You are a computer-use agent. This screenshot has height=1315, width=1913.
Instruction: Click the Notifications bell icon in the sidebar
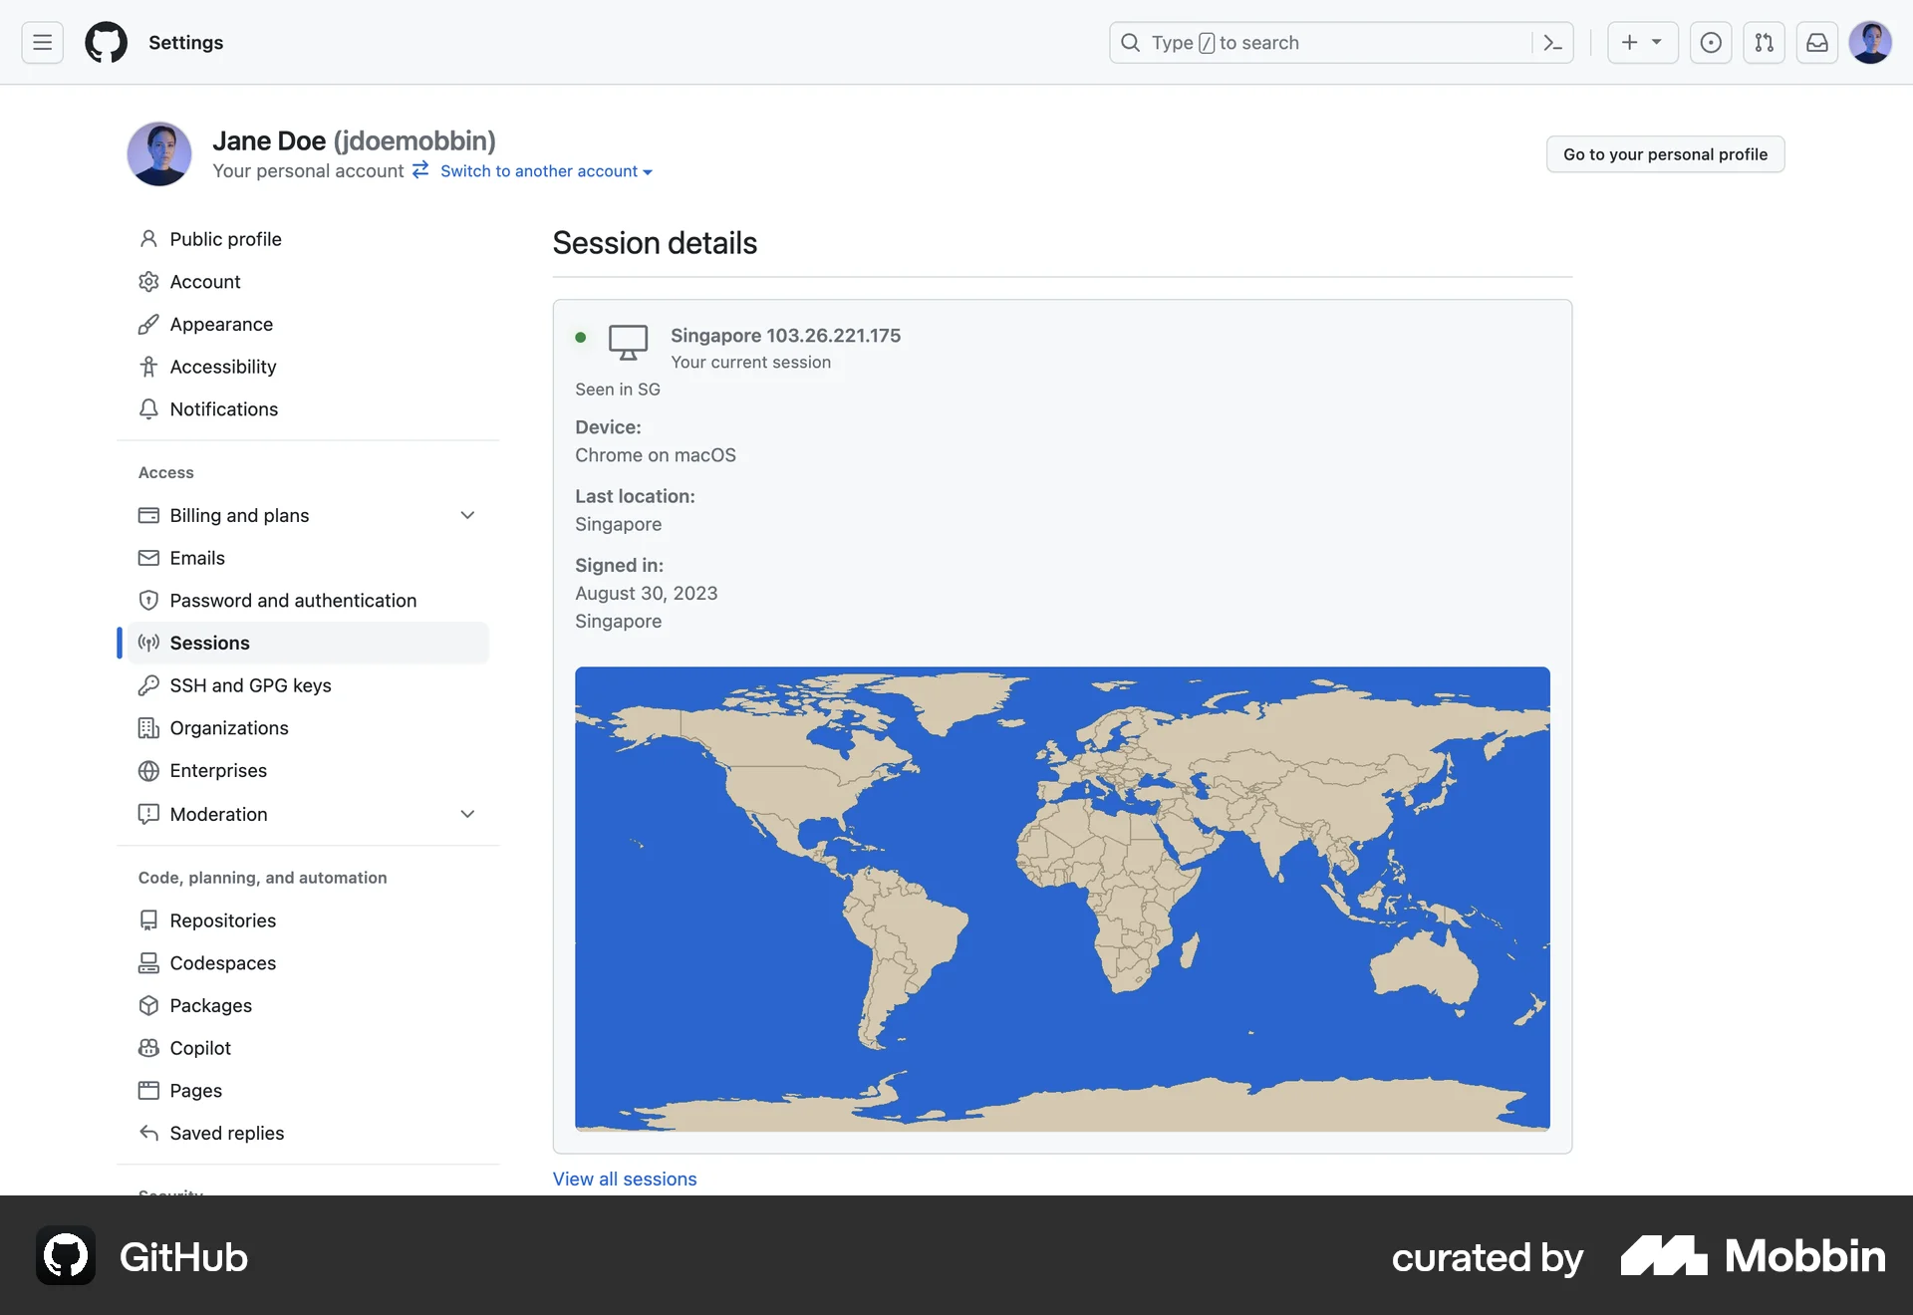click(148, 408)
